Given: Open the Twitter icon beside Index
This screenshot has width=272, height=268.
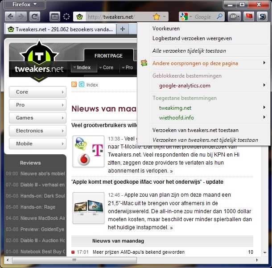Looking at the screenshot, I should tap(82, 84).
